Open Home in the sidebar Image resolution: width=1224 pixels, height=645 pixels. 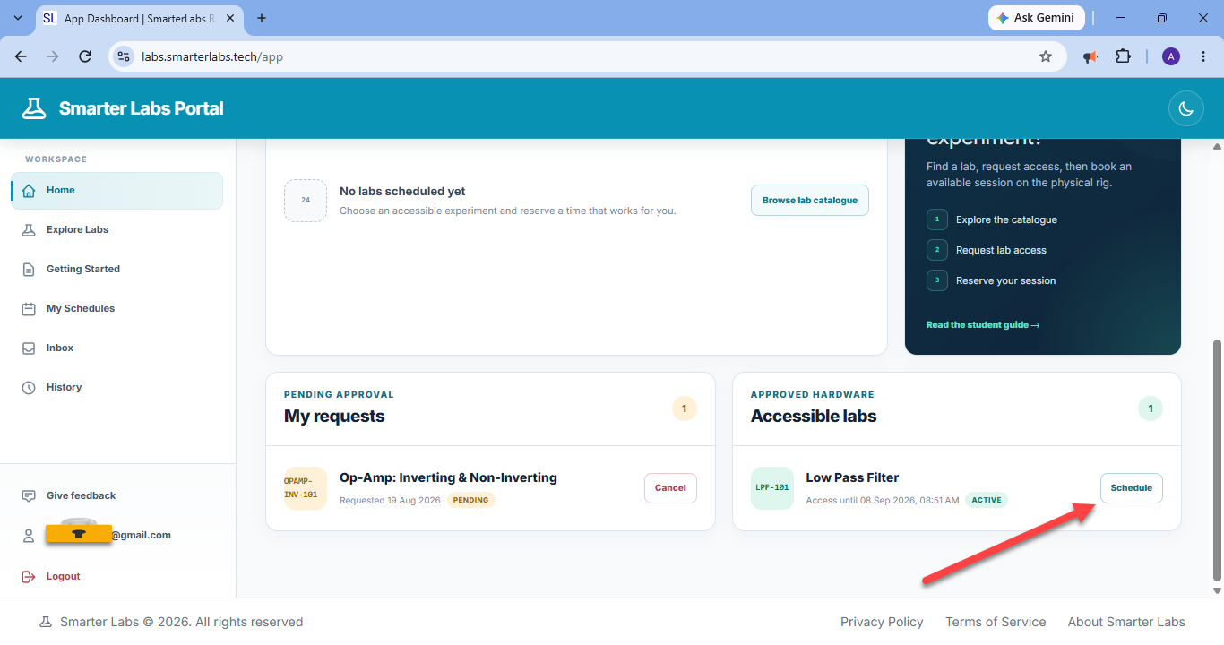[x=116, y=191]
